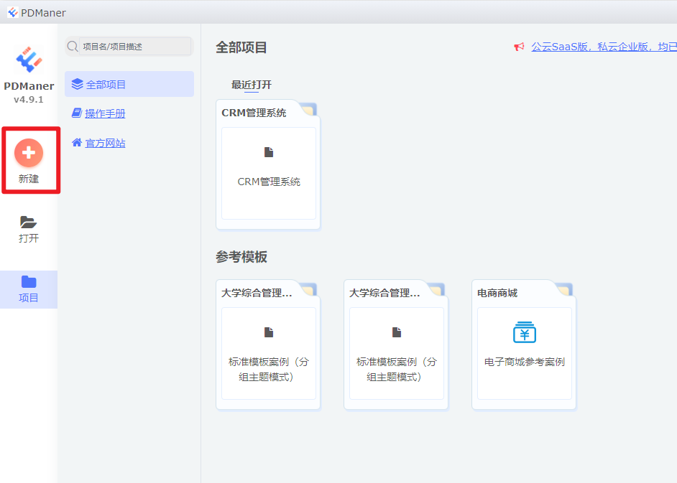Click the 公云SaaS版 announcement link

pos(604,47)
